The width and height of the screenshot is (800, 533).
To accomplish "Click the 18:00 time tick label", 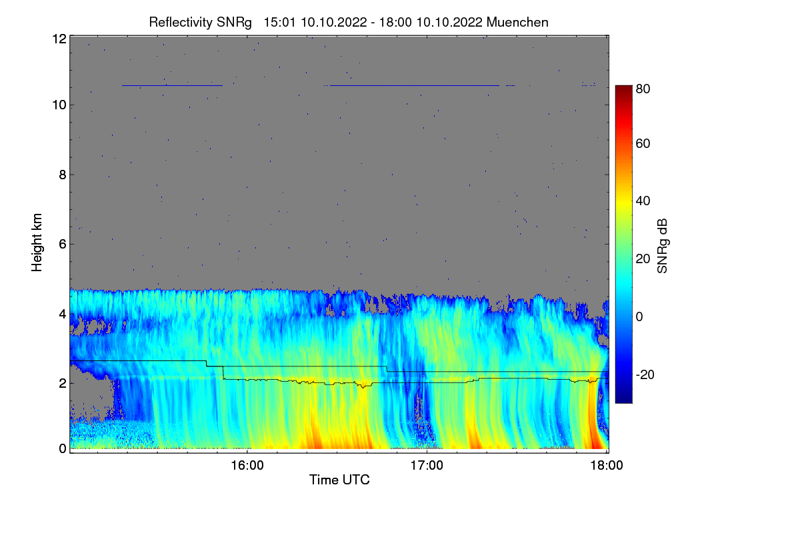I will 606,466.
